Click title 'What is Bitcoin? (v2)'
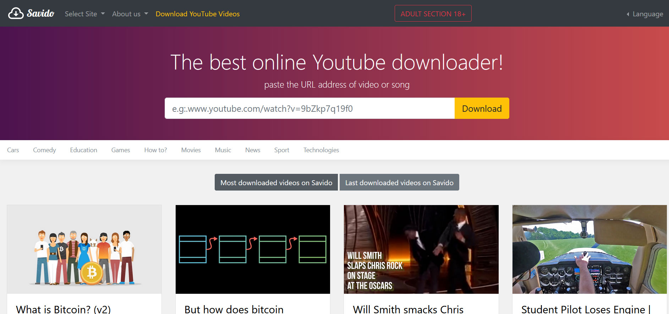This screenshot has width=669, height=314. [64, 309]
